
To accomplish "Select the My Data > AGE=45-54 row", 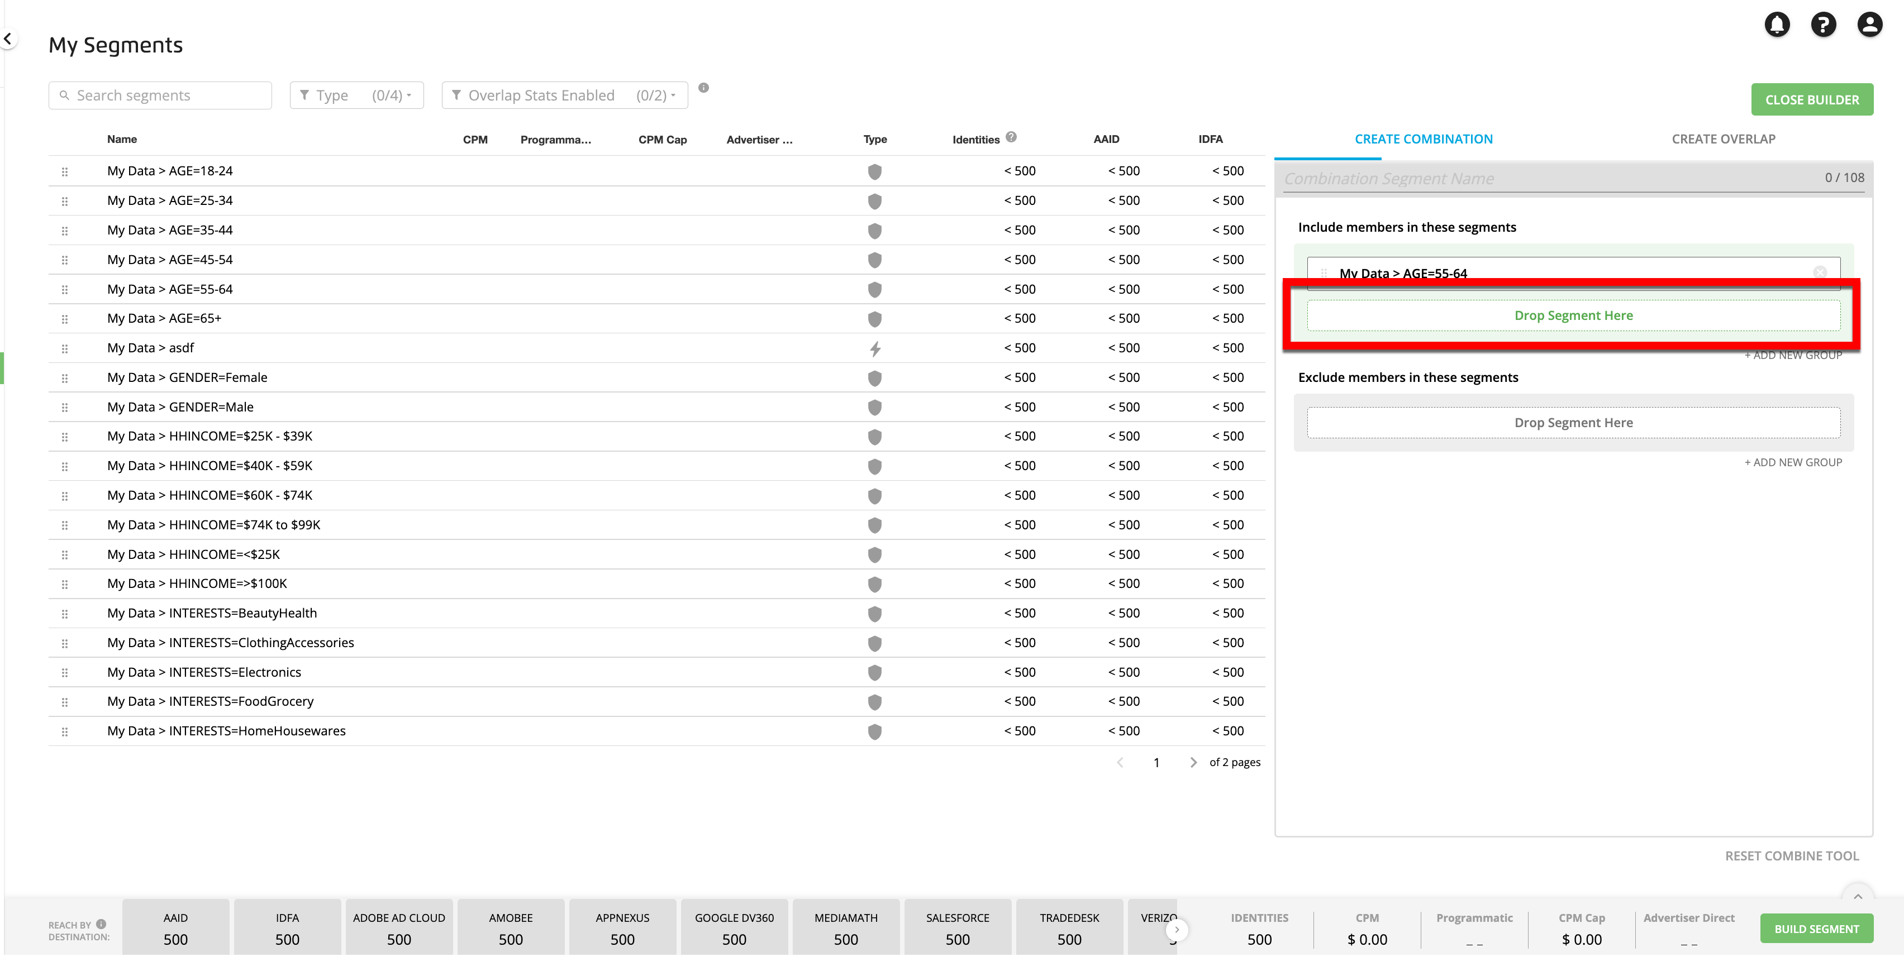I will click(x=656, y=260).
